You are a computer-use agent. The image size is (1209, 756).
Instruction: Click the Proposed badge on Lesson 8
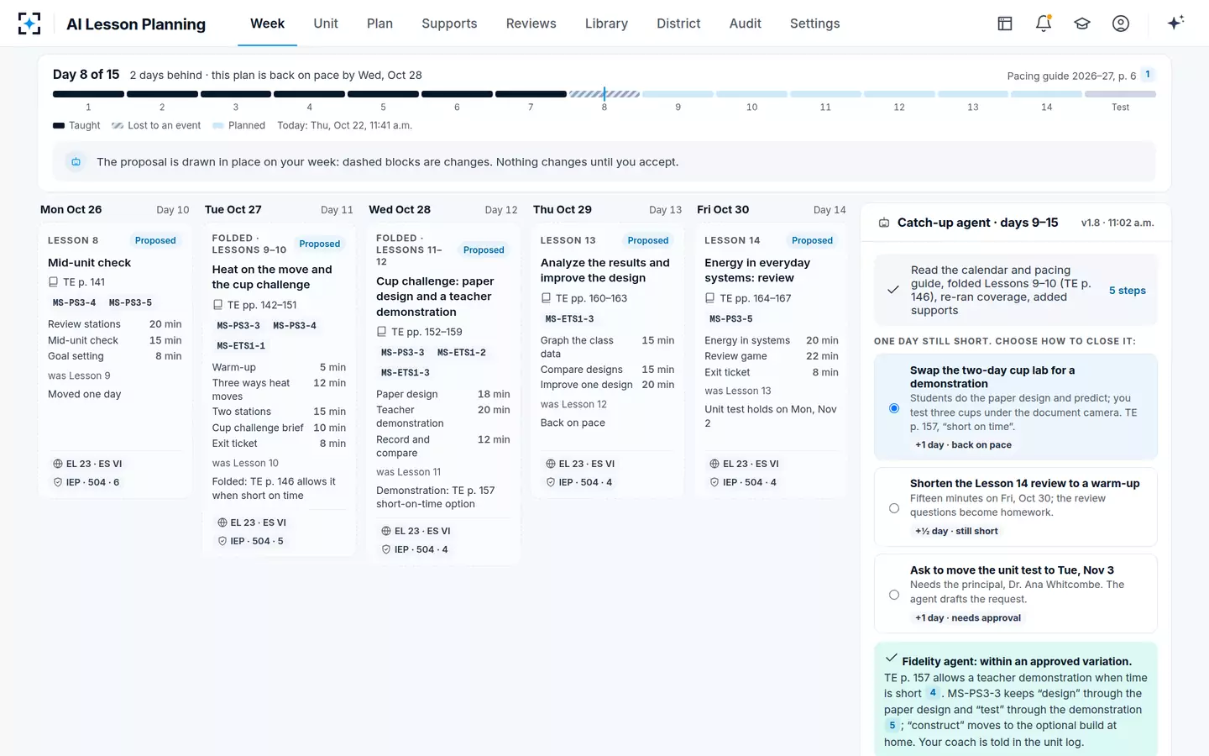pos(155,240)
